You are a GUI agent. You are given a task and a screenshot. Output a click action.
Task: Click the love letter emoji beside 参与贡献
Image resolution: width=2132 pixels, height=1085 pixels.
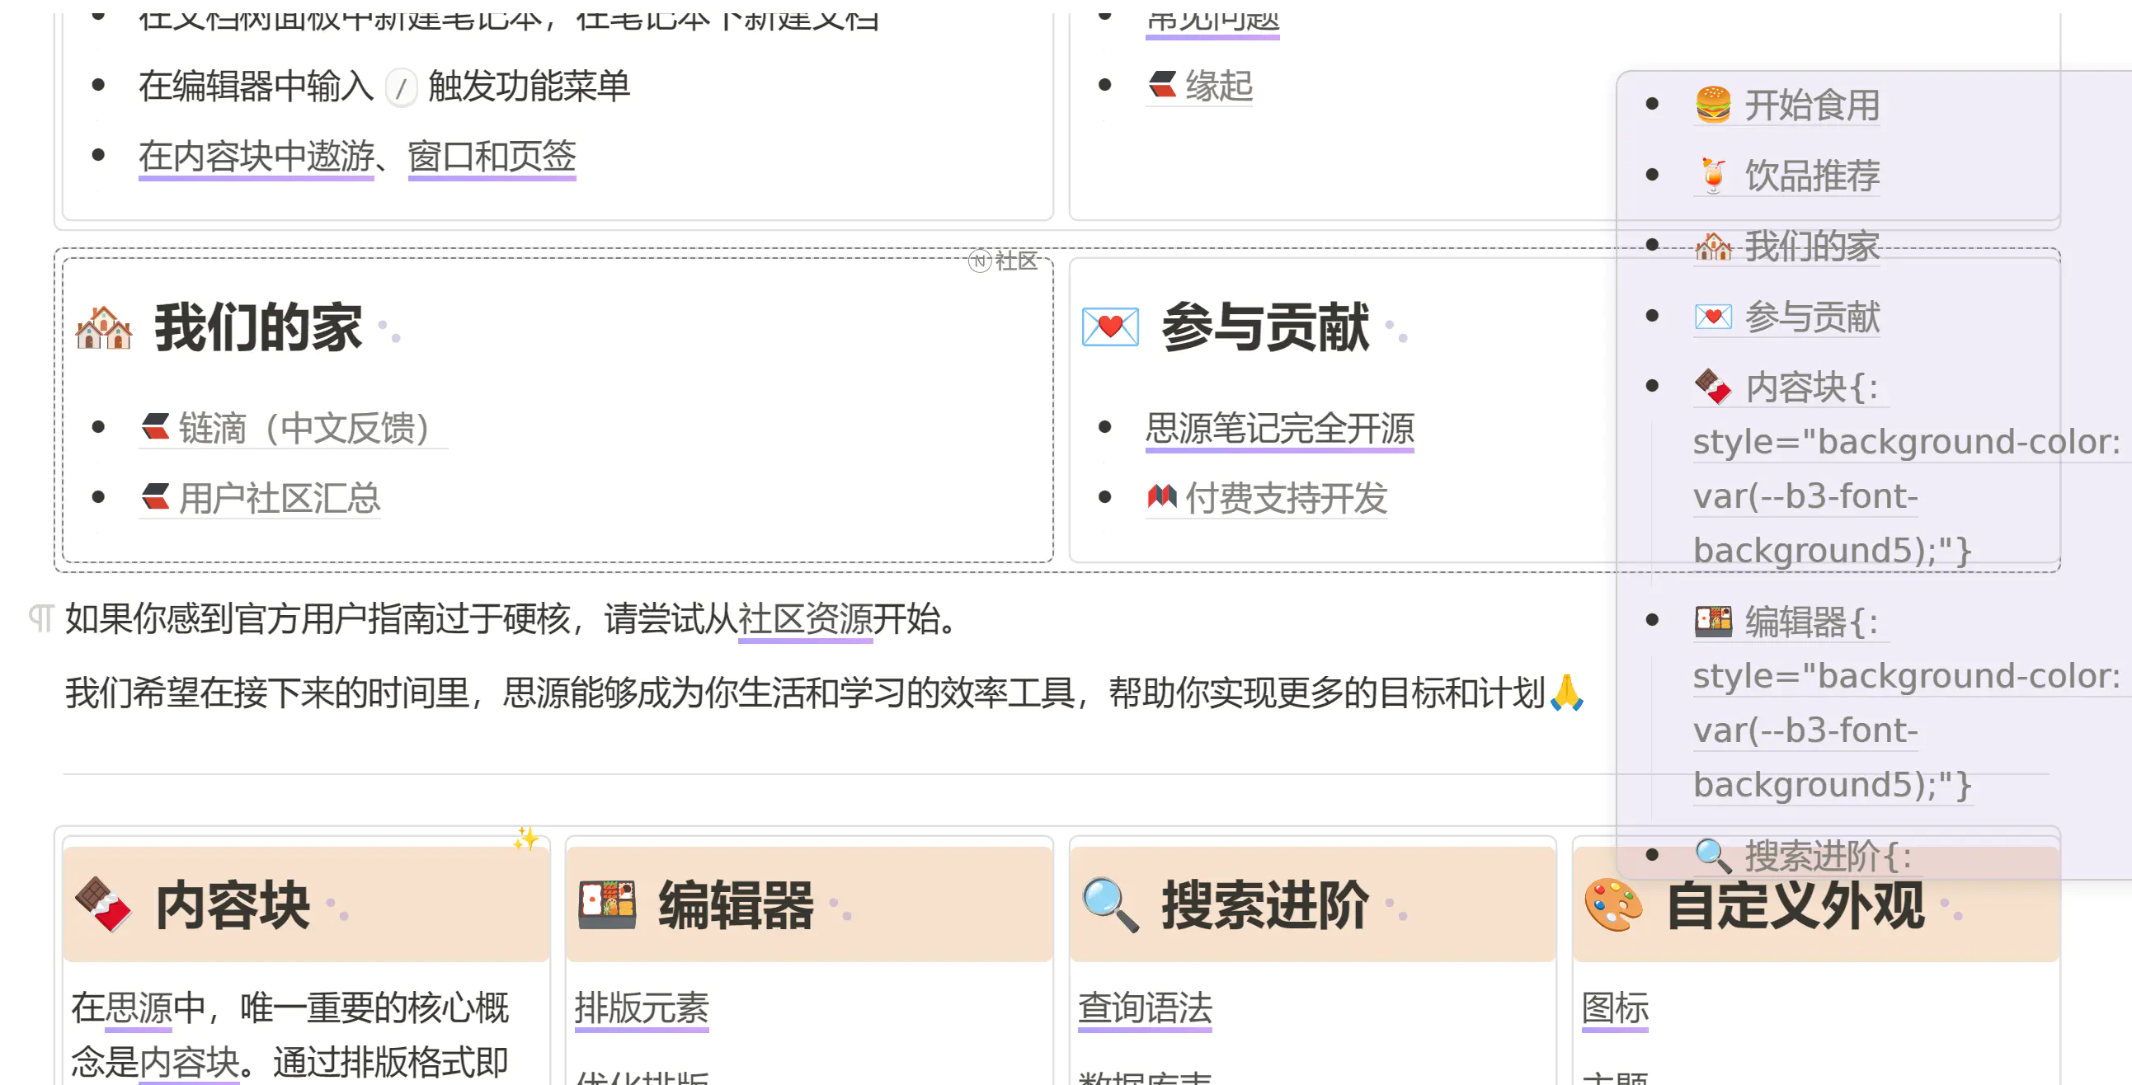point(1110,328)
